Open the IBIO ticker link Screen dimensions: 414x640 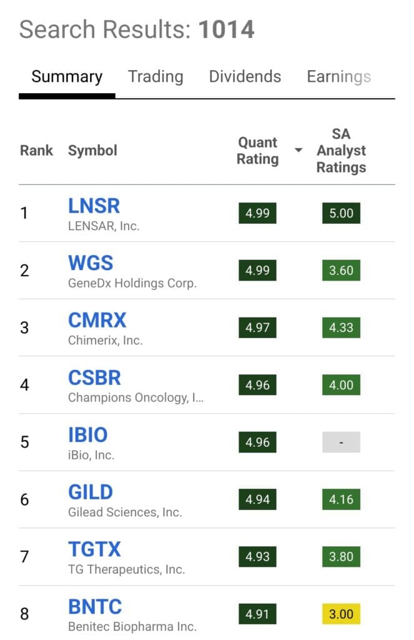(x=87, y=434)
